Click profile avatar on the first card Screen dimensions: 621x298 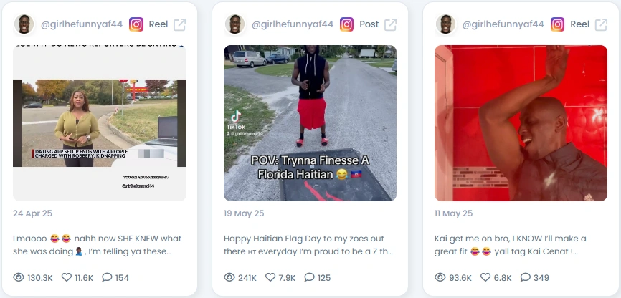point(24,24)
